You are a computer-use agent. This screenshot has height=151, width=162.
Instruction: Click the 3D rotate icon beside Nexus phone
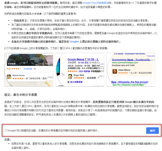63,74
